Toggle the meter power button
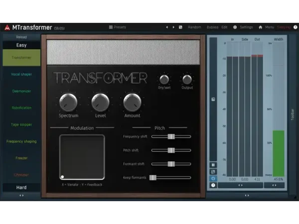The image size is (299, 224). click(x=213, y=179)
